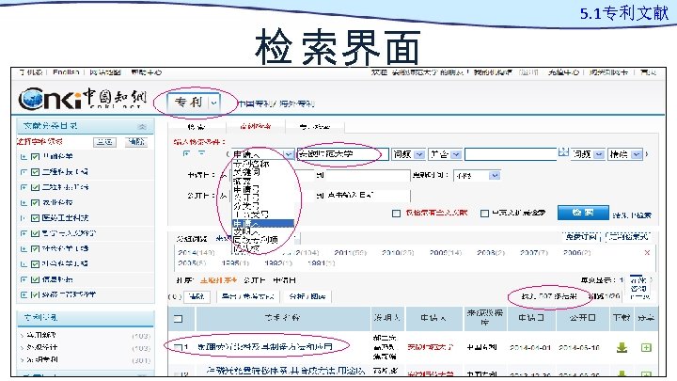677x381 pixels.
Task: Toggle the 医药卫生科技 category checkbox
Action: coord(36,218)
